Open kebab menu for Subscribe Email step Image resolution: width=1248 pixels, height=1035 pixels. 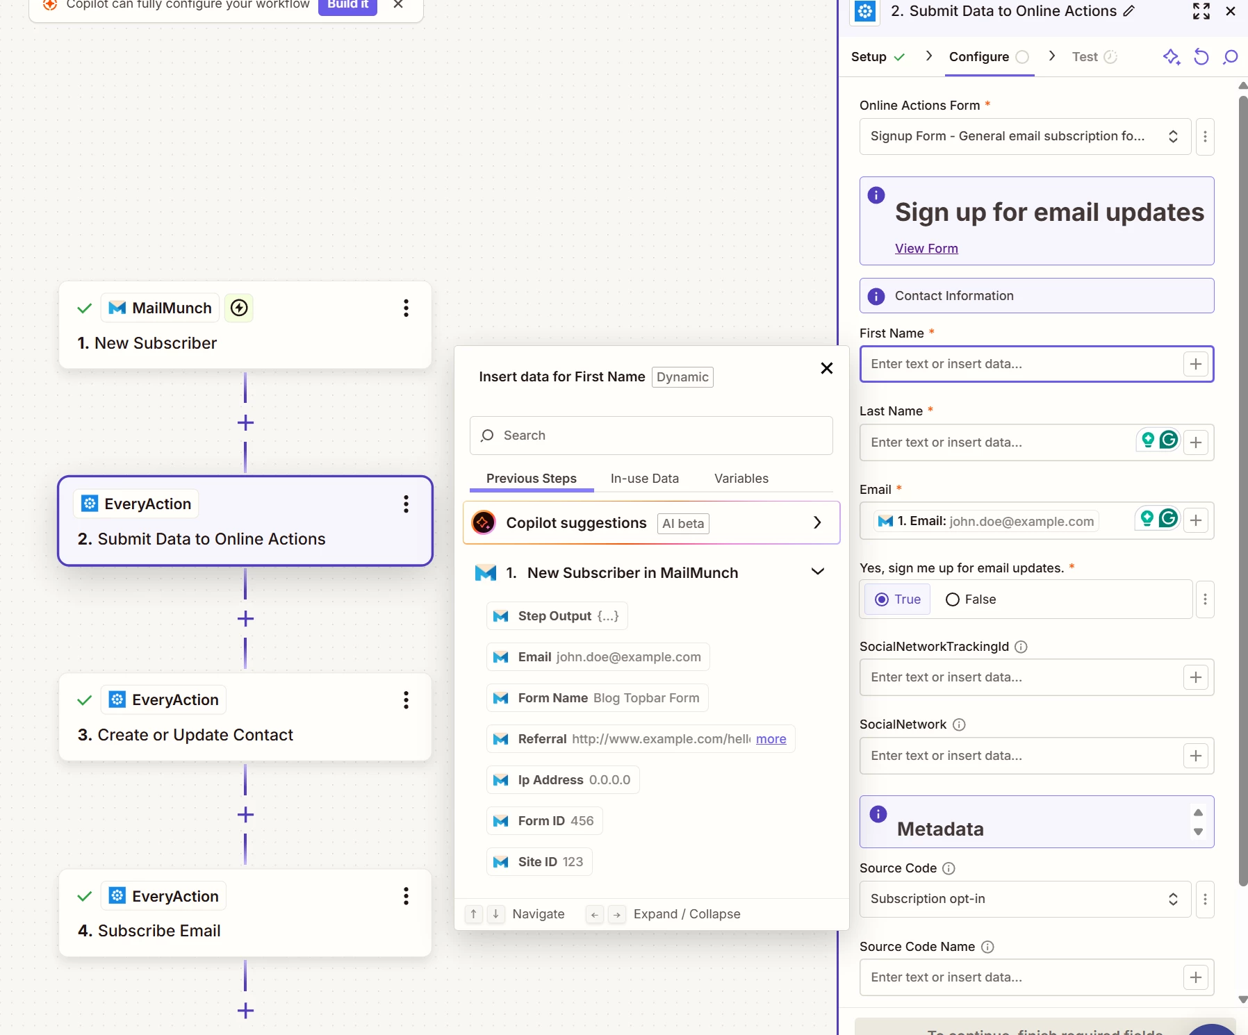(x=406, y=896)
